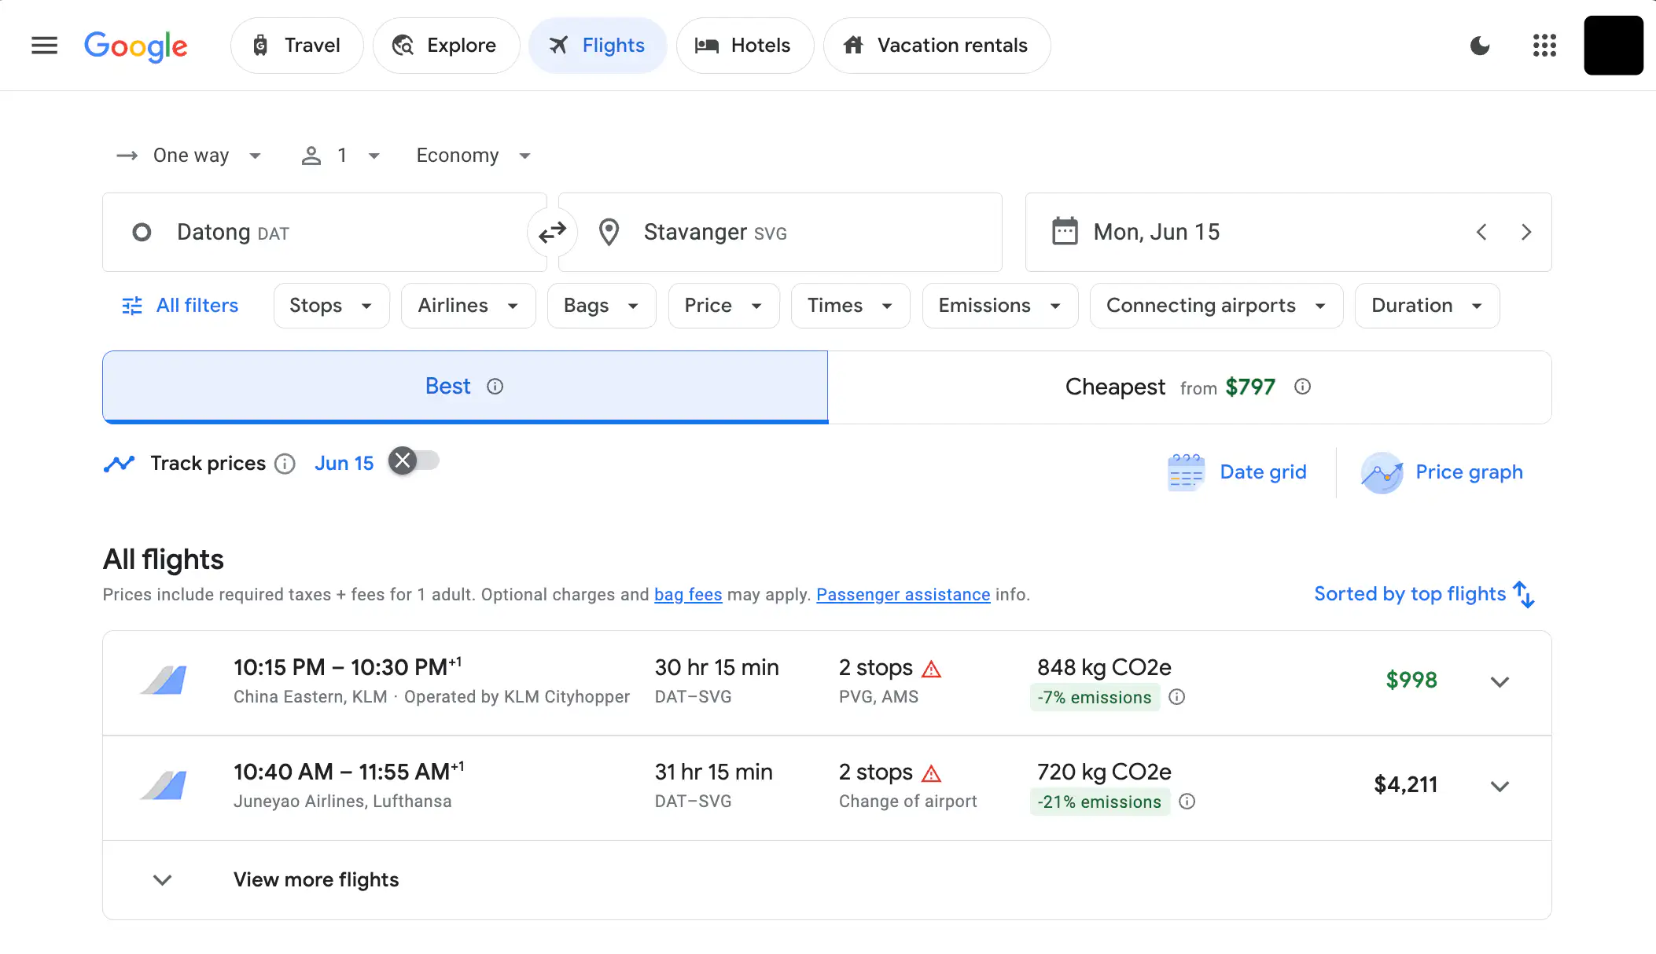Screen dimensions: 1656x954
Task: Switch to the Hotels tab
Action: tap(744, 46)
